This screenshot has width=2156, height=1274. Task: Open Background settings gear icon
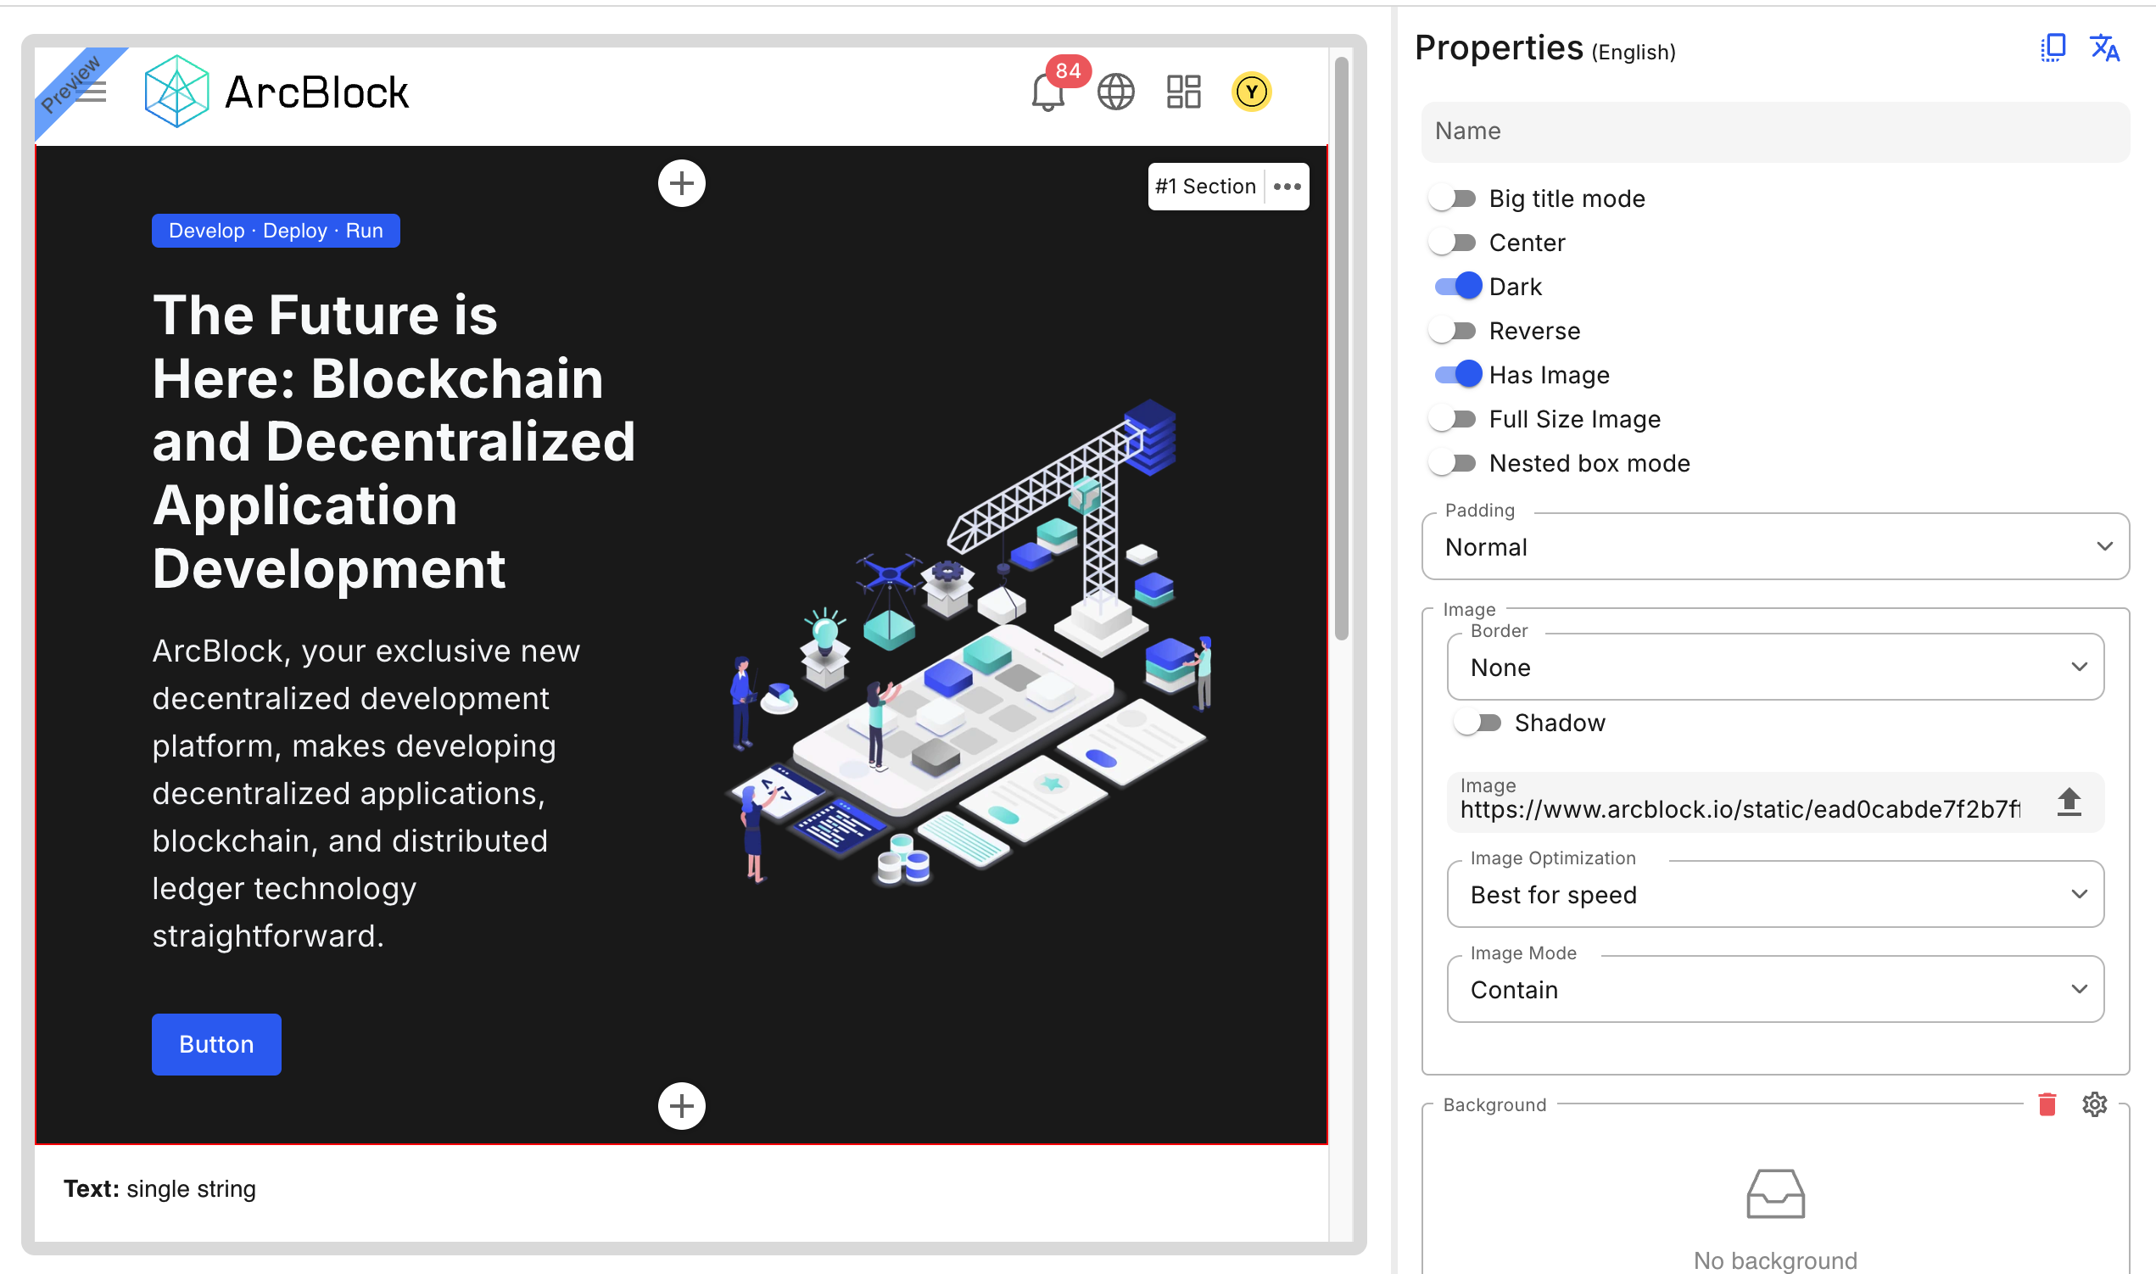(x=2094, y=1104)
